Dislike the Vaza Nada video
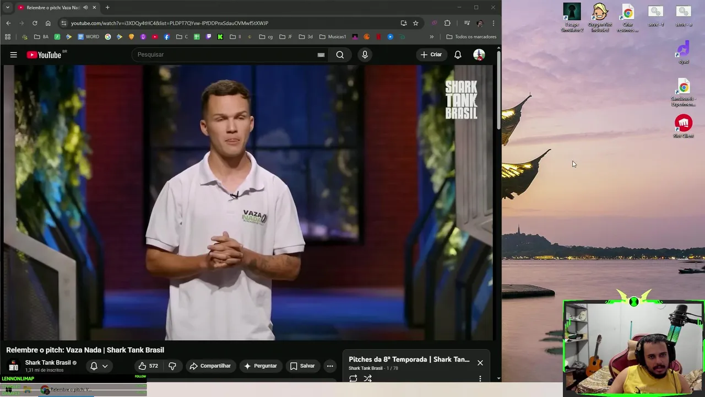This screenshot has width=705, height=397. 172,366
